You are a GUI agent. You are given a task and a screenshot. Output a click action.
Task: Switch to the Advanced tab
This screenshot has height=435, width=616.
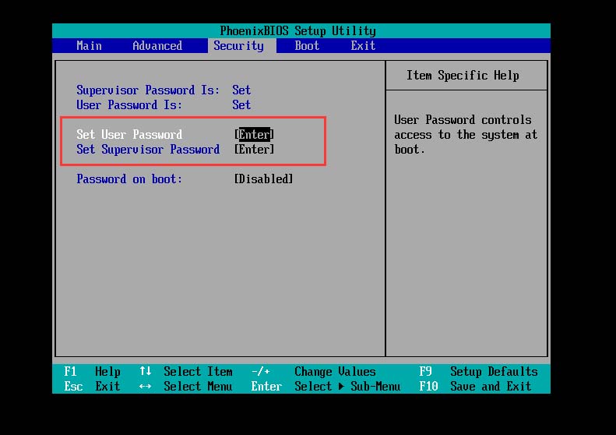tap(157, 46)
